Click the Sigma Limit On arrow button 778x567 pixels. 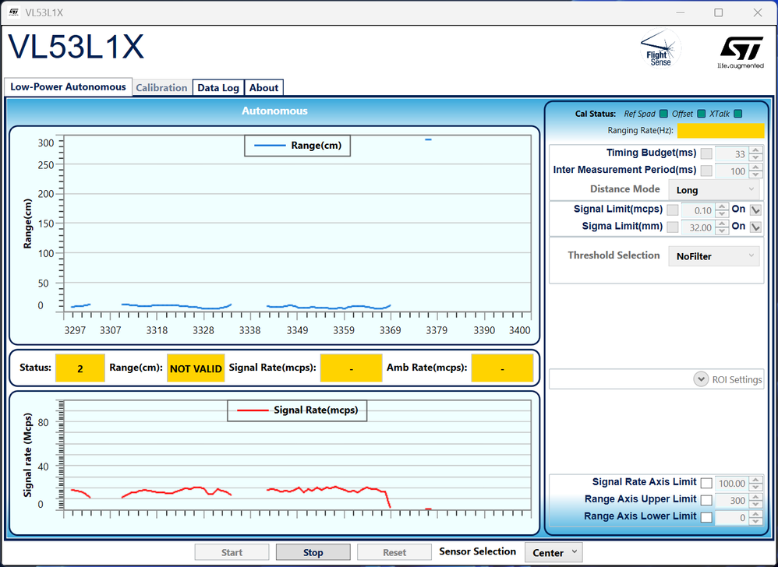click(x=755, y=227)
